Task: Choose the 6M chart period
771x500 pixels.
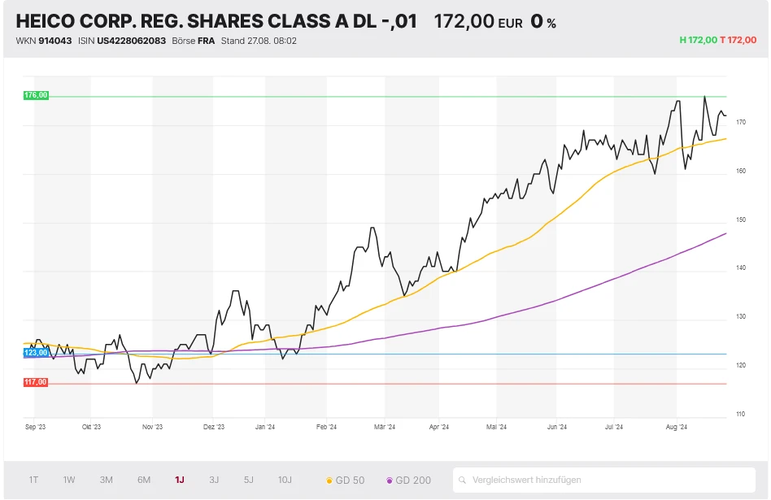Action: (144, 480)
